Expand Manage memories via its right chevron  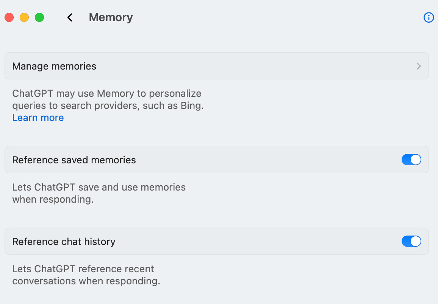pos(419,66)
